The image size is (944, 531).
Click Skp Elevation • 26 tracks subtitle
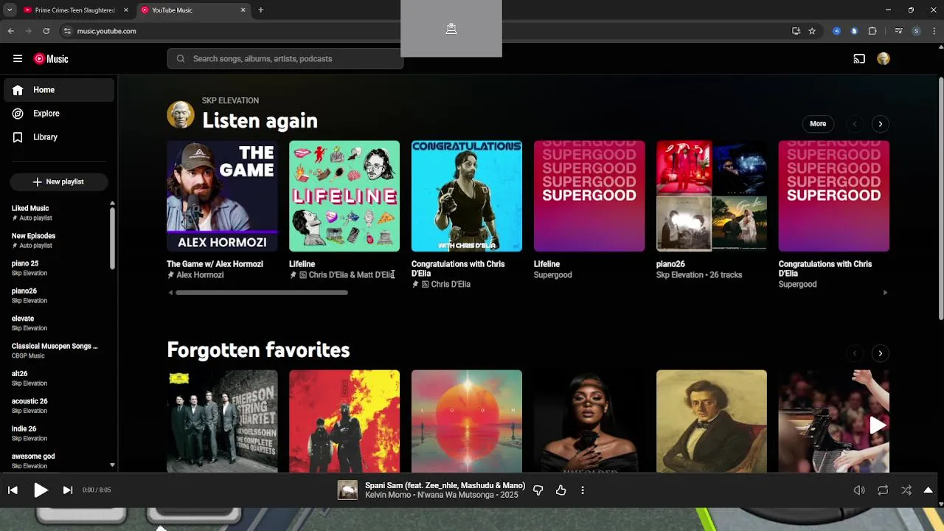click(x=699, y=275)
